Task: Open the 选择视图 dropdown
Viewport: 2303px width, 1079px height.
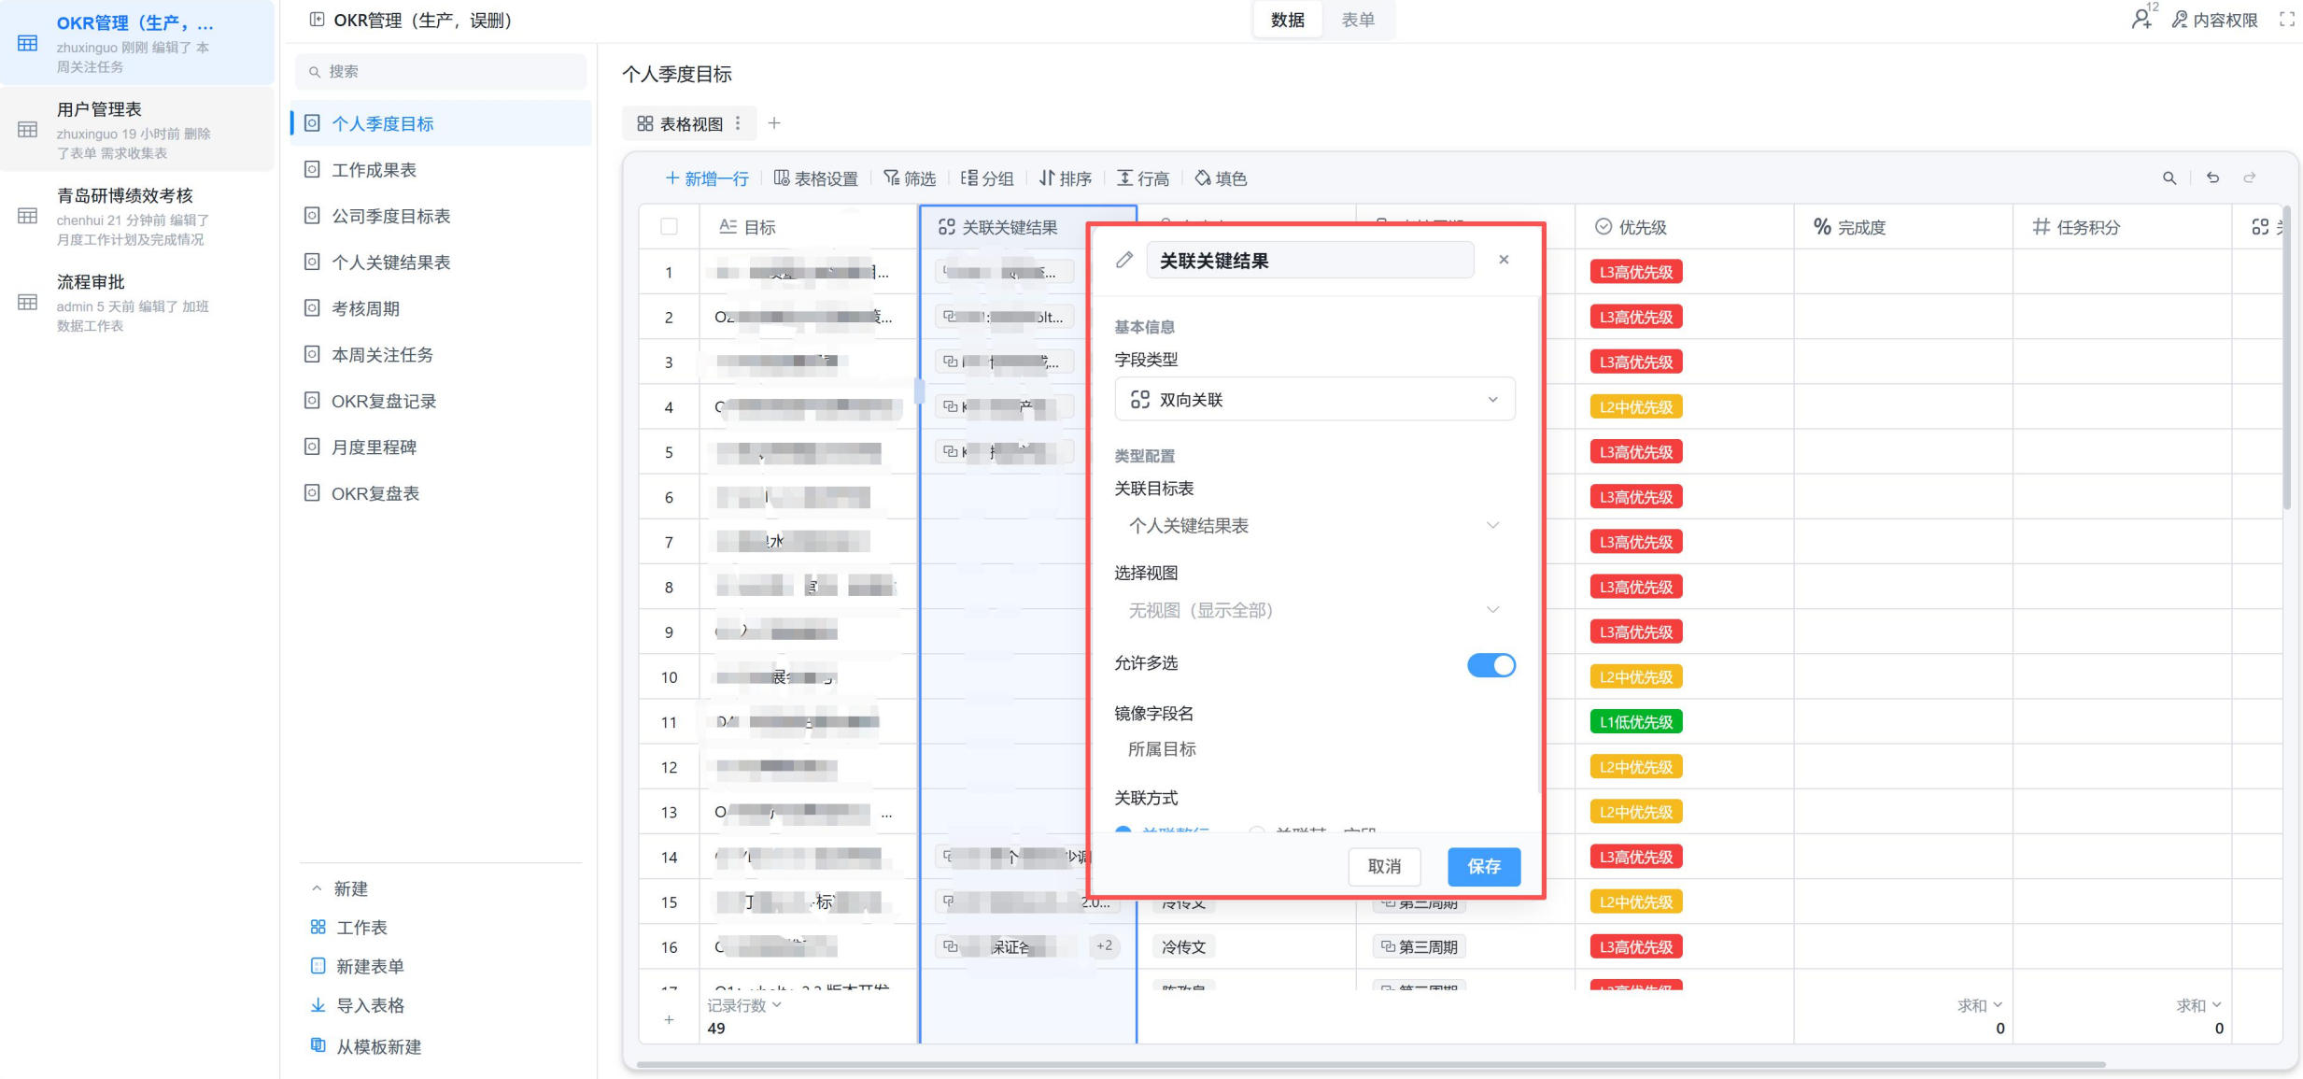Action: coord(1314,610)
